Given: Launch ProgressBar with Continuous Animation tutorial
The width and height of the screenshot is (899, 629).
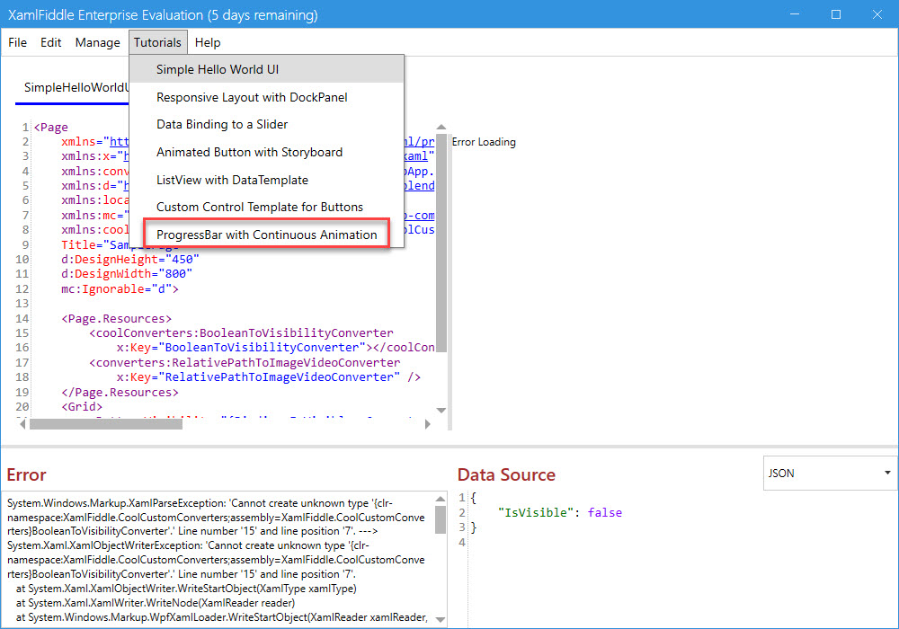Looking at the screenshot, I should point(266,235).
